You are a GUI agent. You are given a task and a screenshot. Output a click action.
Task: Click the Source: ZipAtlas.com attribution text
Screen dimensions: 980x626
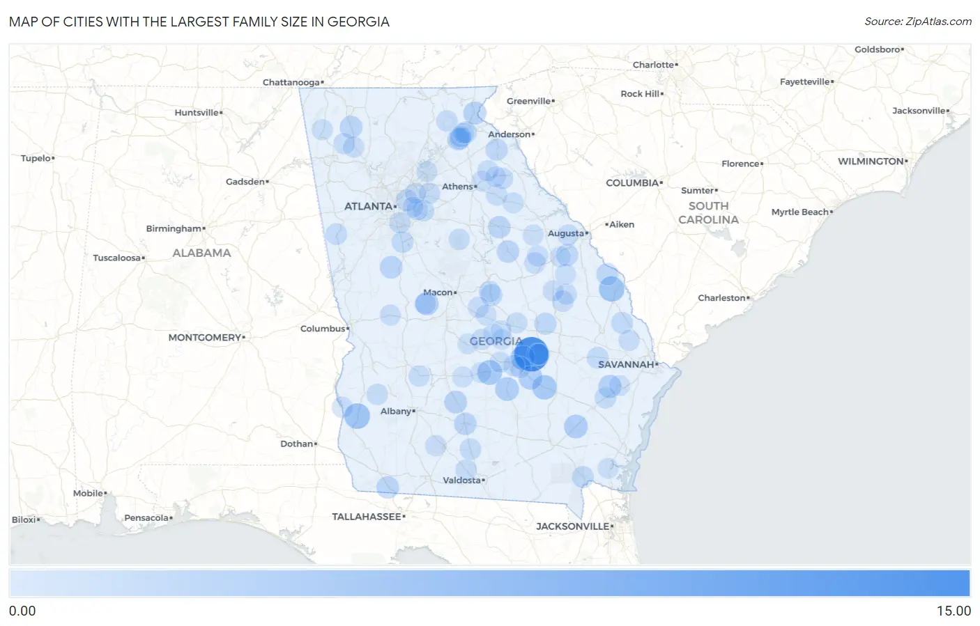click(x=918, y=22)
